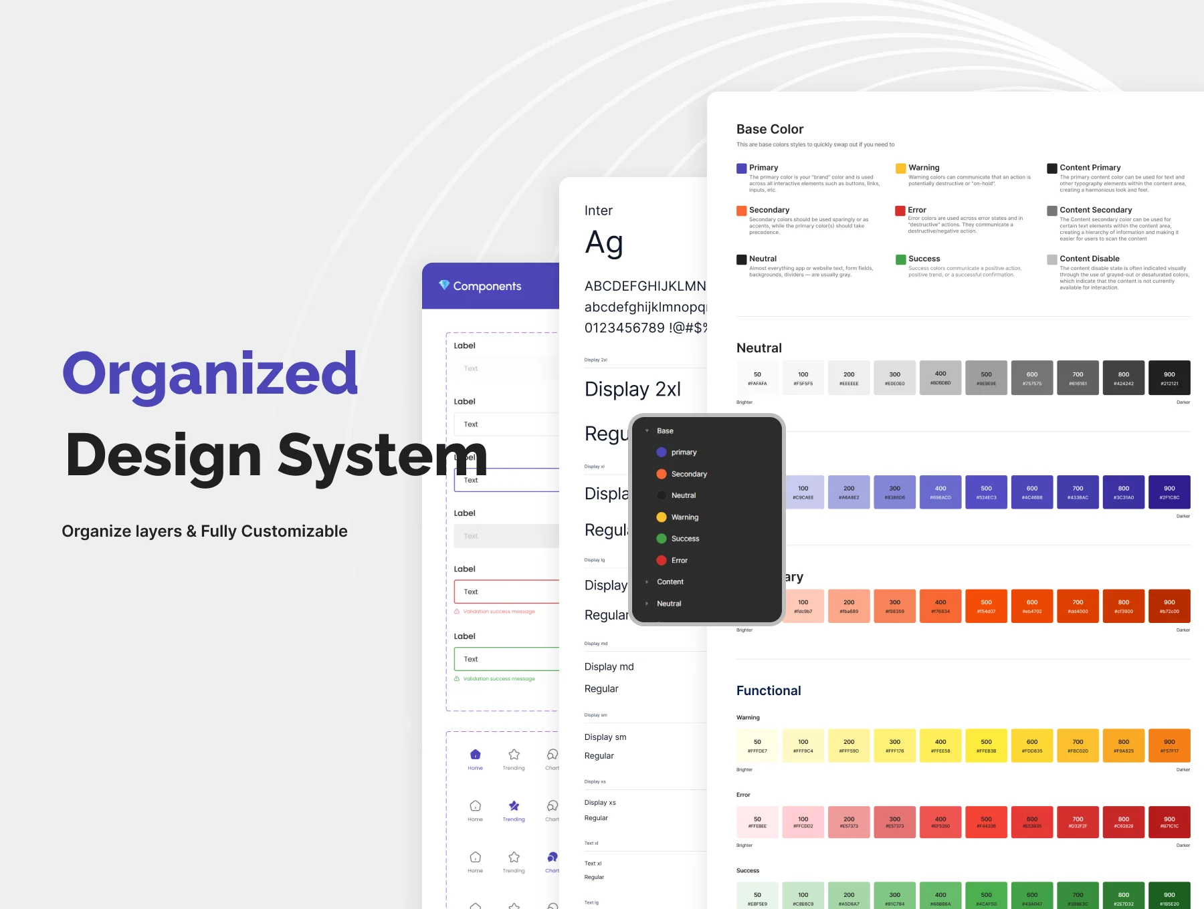Click the diamond icon beside Components

click(444, 285)
